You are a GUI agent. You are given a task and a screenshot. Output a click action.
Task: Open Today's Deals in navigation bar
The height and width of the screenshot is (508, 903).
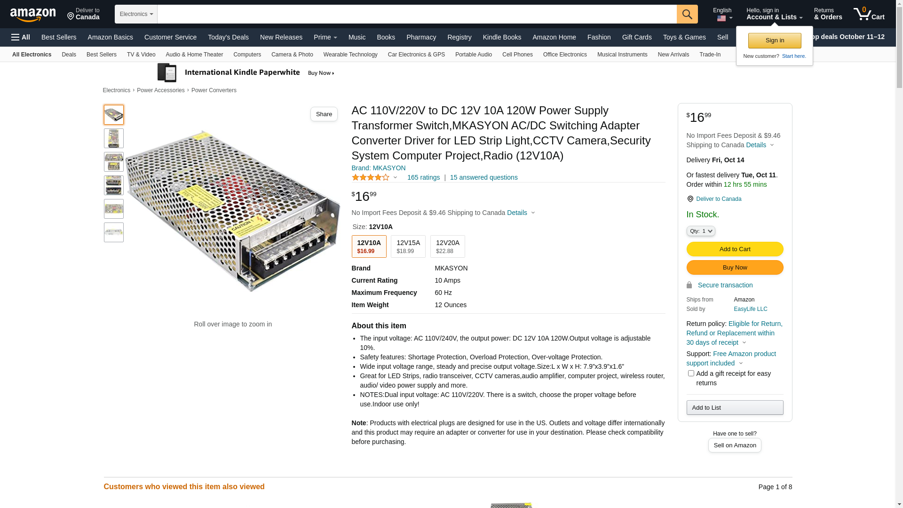coord(228,37)
